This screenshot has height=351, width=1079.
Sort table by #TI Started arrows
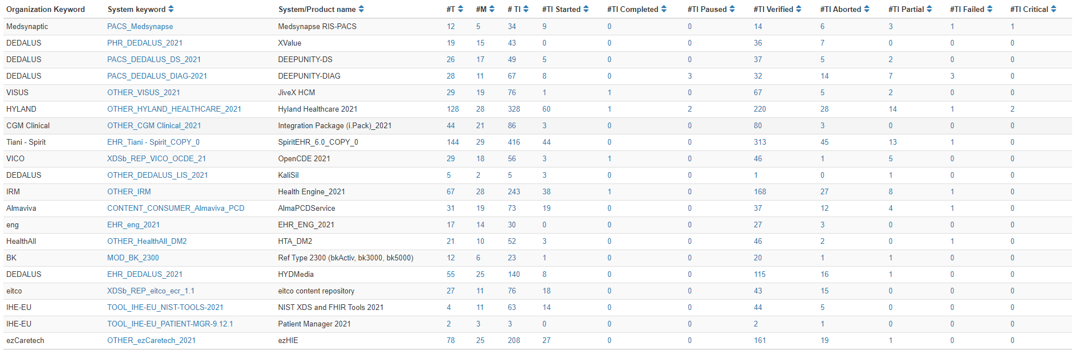coord(586,9)
